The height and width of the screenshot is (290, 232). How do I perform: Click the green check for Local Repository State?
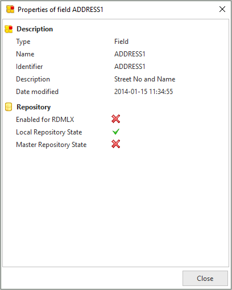point(116,132)
